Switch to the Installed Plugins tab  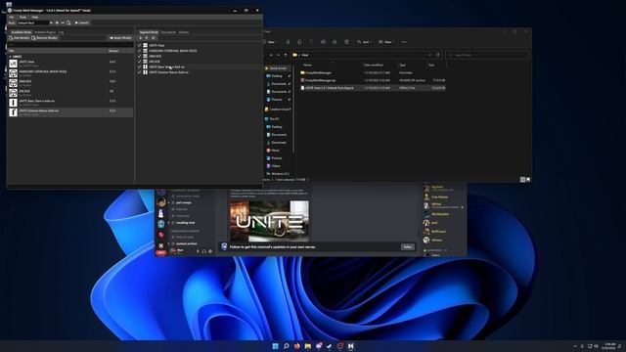(x=45, y=32)
